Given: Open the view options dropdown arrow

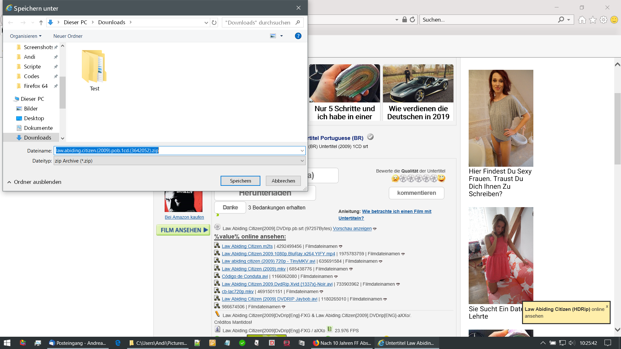Looking at the screenshot, I should [x=281, y=36].
